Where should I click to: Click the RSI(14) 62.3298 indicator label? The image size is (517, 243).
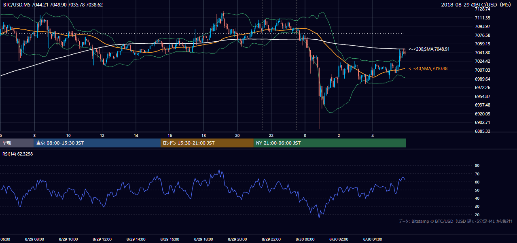[18, 154]
